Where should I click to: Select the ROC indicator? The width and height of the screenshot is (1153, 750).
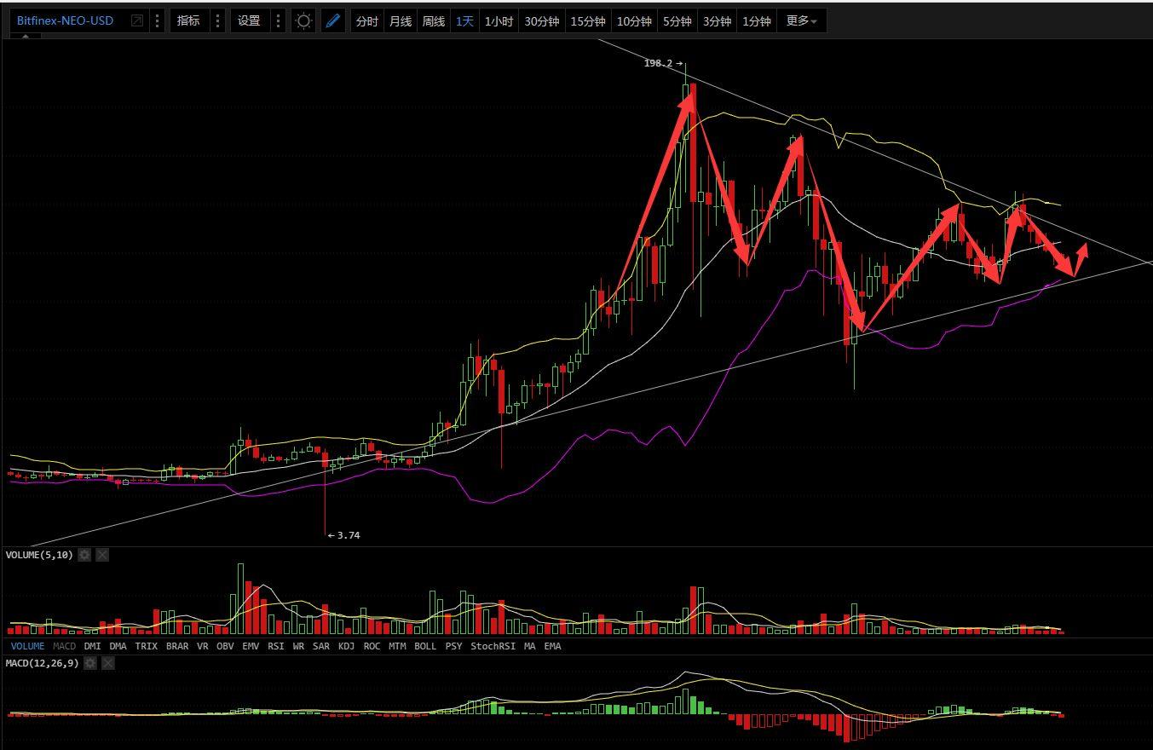[x=372, y=646]
